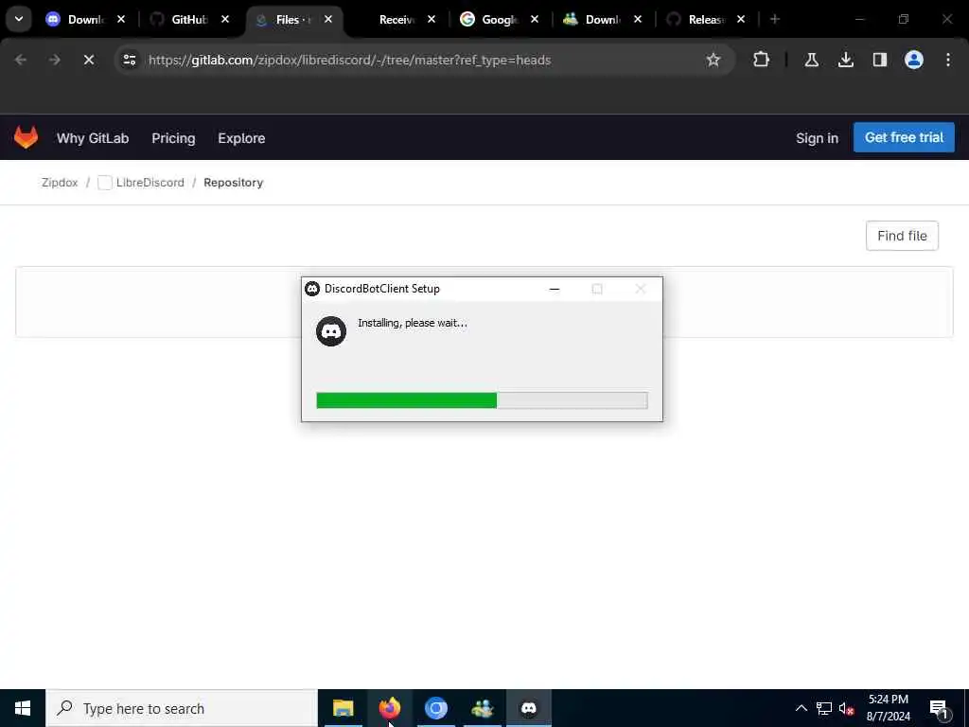Stop loading the page
The width and height of the screenshot is (969, 727).
[89, 60]
